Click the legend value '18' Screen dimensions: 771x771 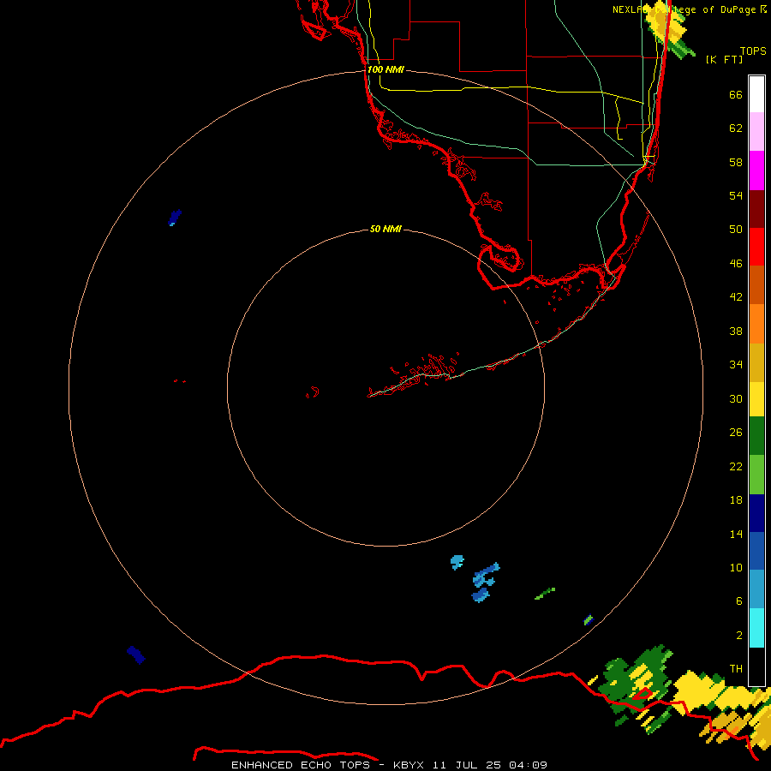736,500
